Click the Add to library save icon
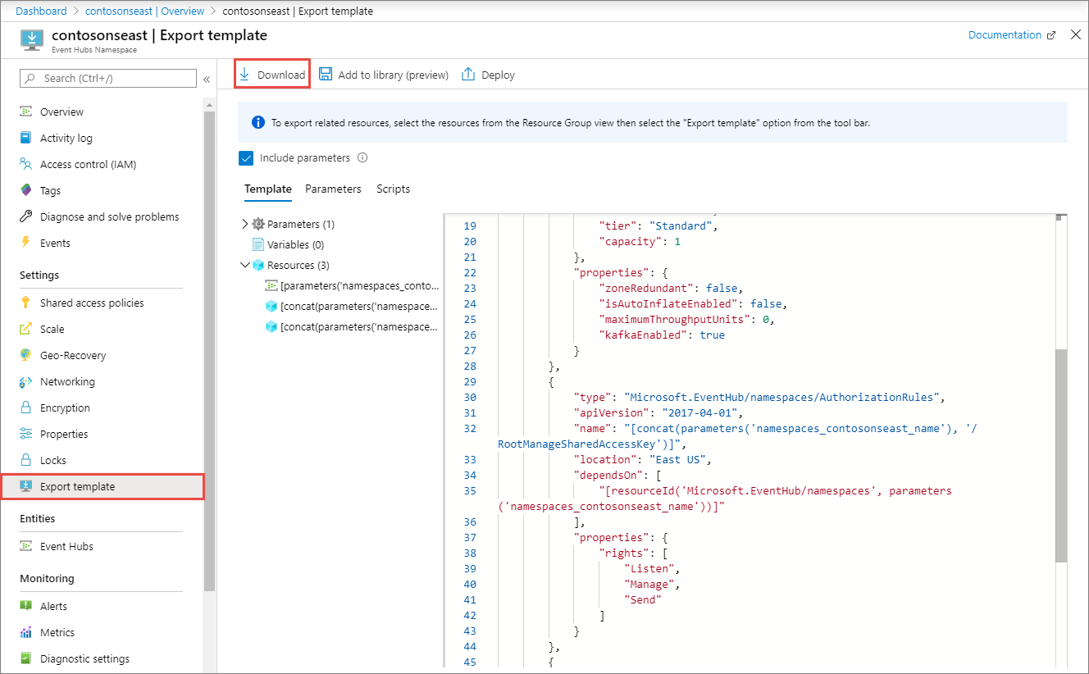This screenshot has width=1089, height=674. coord(326,75)
